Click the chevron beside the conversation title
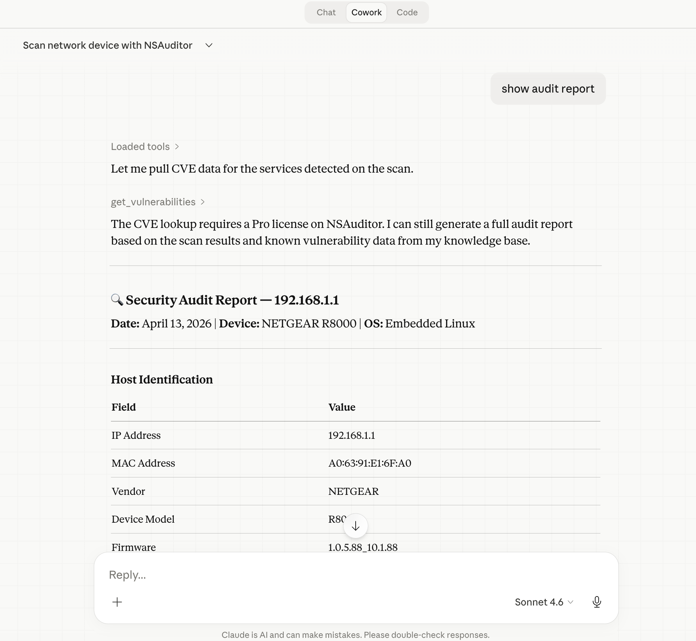This screenshot has height=641, width=696. point(209,45)
